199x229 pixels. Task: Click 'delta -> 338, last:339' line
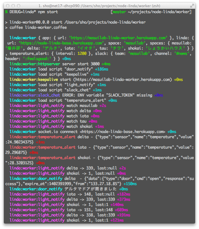70,215
